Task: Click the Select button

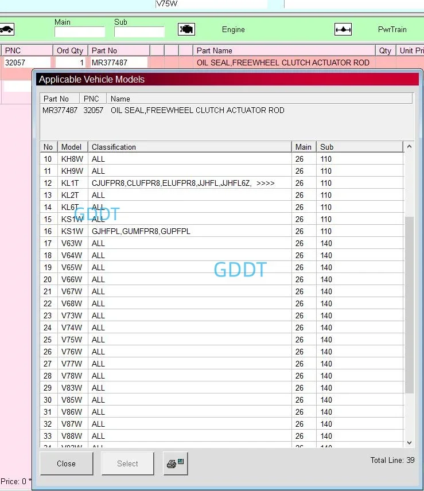Action: 127,463
